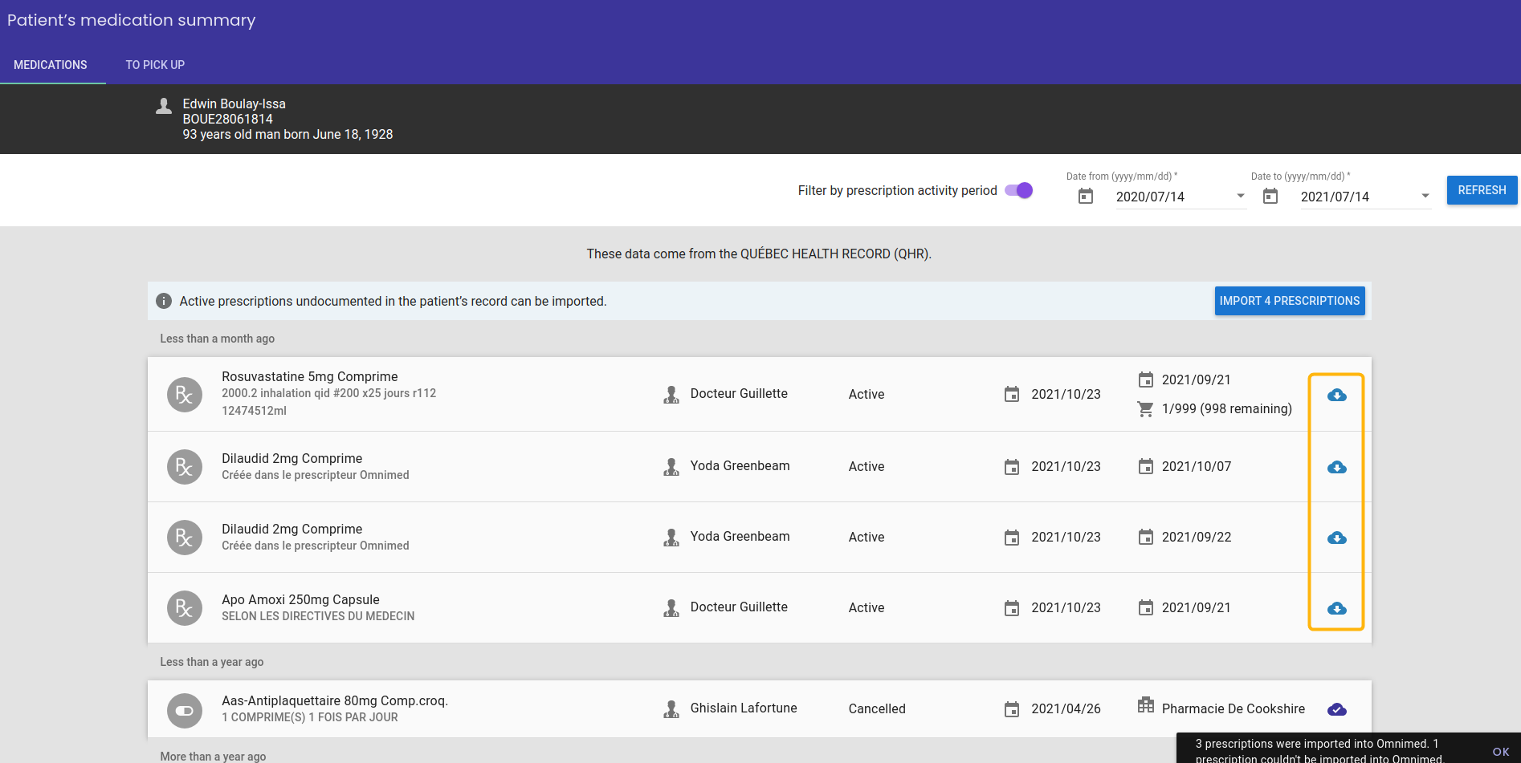Click the Date to field showing 2021/07/14

pos(1365,197)
